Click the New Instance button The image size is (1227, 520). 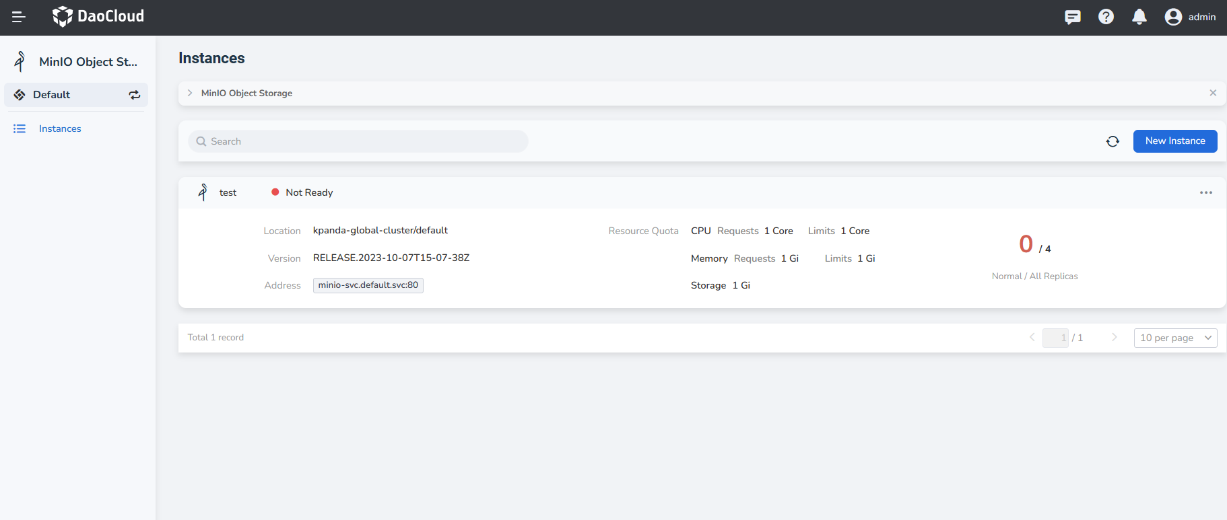(1174, 141)
